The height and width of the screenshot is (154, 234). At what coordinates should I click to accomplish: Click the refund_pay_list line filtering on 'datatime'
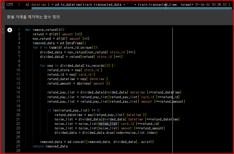click(114, 92)
